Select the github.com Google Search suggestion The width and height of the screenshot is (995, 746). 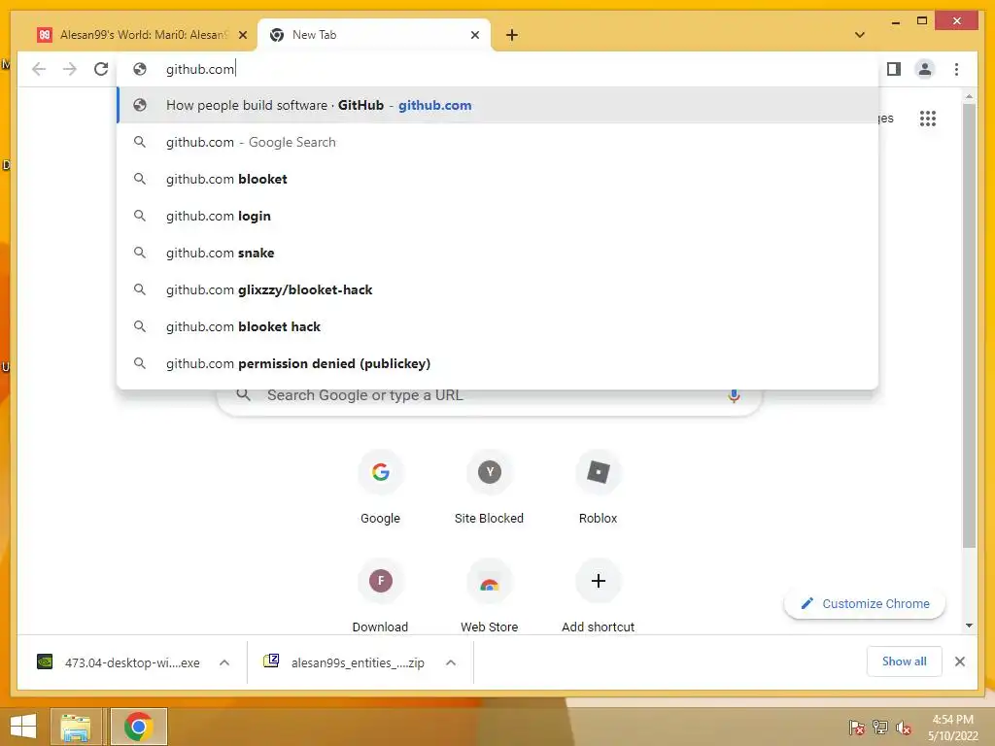click(498, 142)
